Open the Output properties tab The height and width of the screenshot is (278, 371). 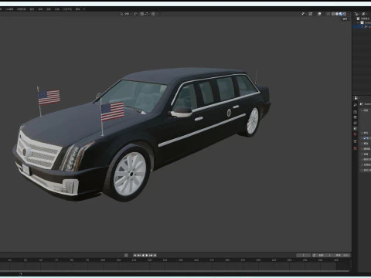tap(356, 117)
